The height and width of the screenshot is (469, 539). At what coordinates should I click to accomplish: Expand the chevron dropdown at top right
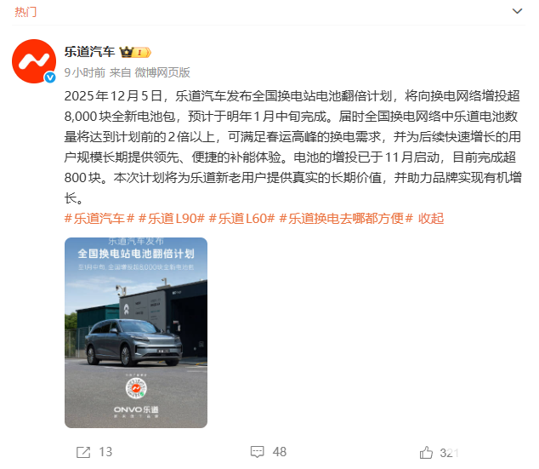pyautogui.click(x=517, y=11)
